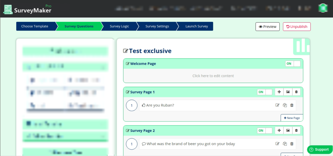
Task: Click the Preview button
Action: (x=268, y=27)
